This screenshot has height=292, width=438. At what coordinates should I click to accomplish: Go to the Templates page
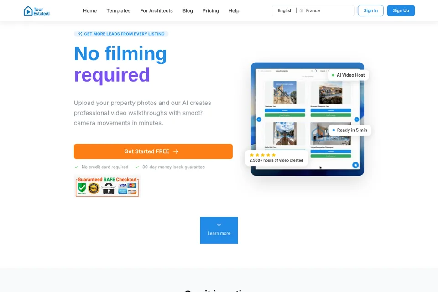pyautogui.click(x=119, y=10)
